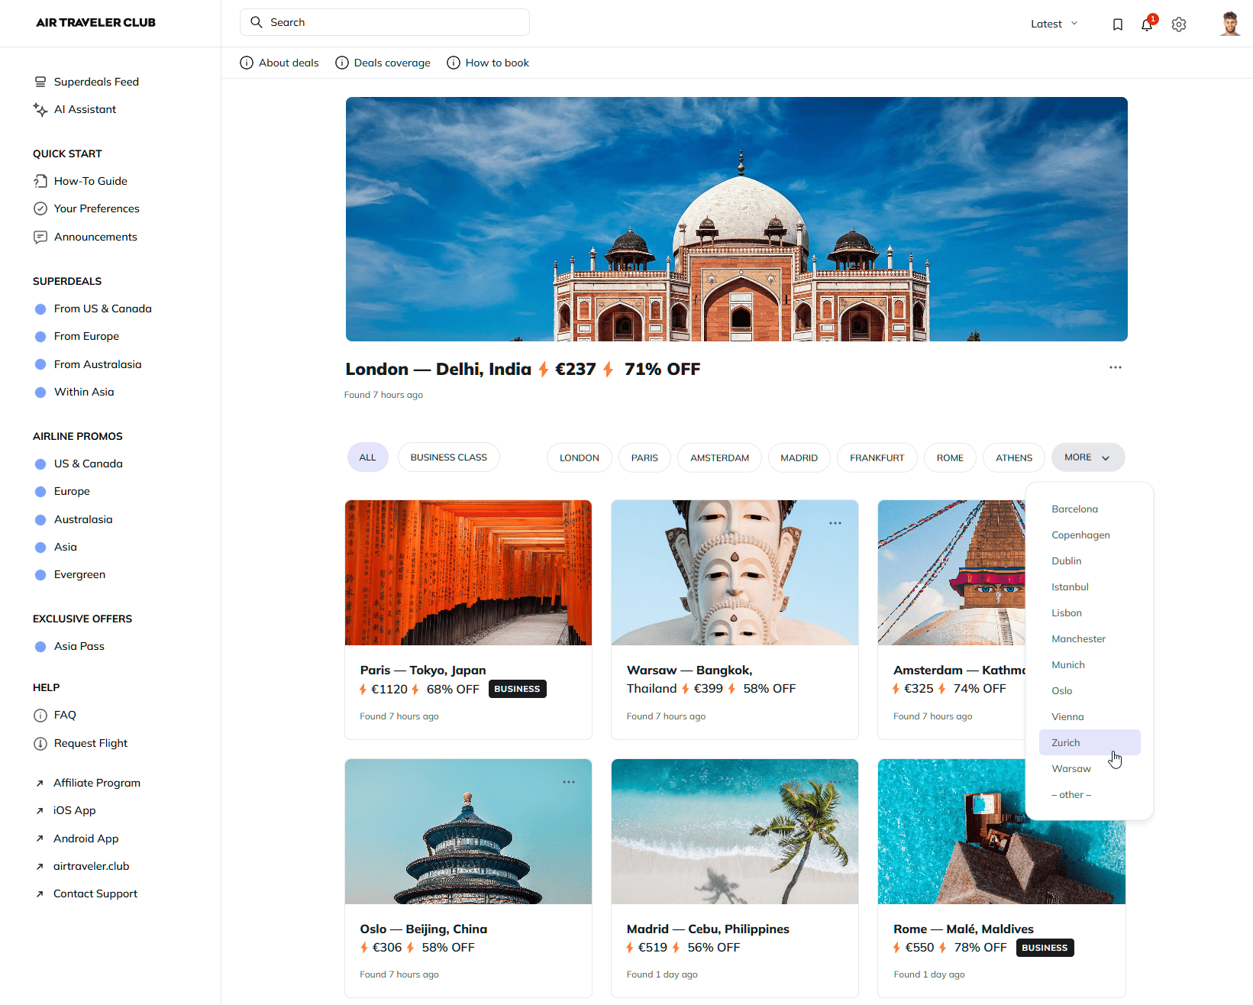Collapse the MORE cities dropdown
The width and height of the screenshot is (1253, 1005).
click(1087, 457)
